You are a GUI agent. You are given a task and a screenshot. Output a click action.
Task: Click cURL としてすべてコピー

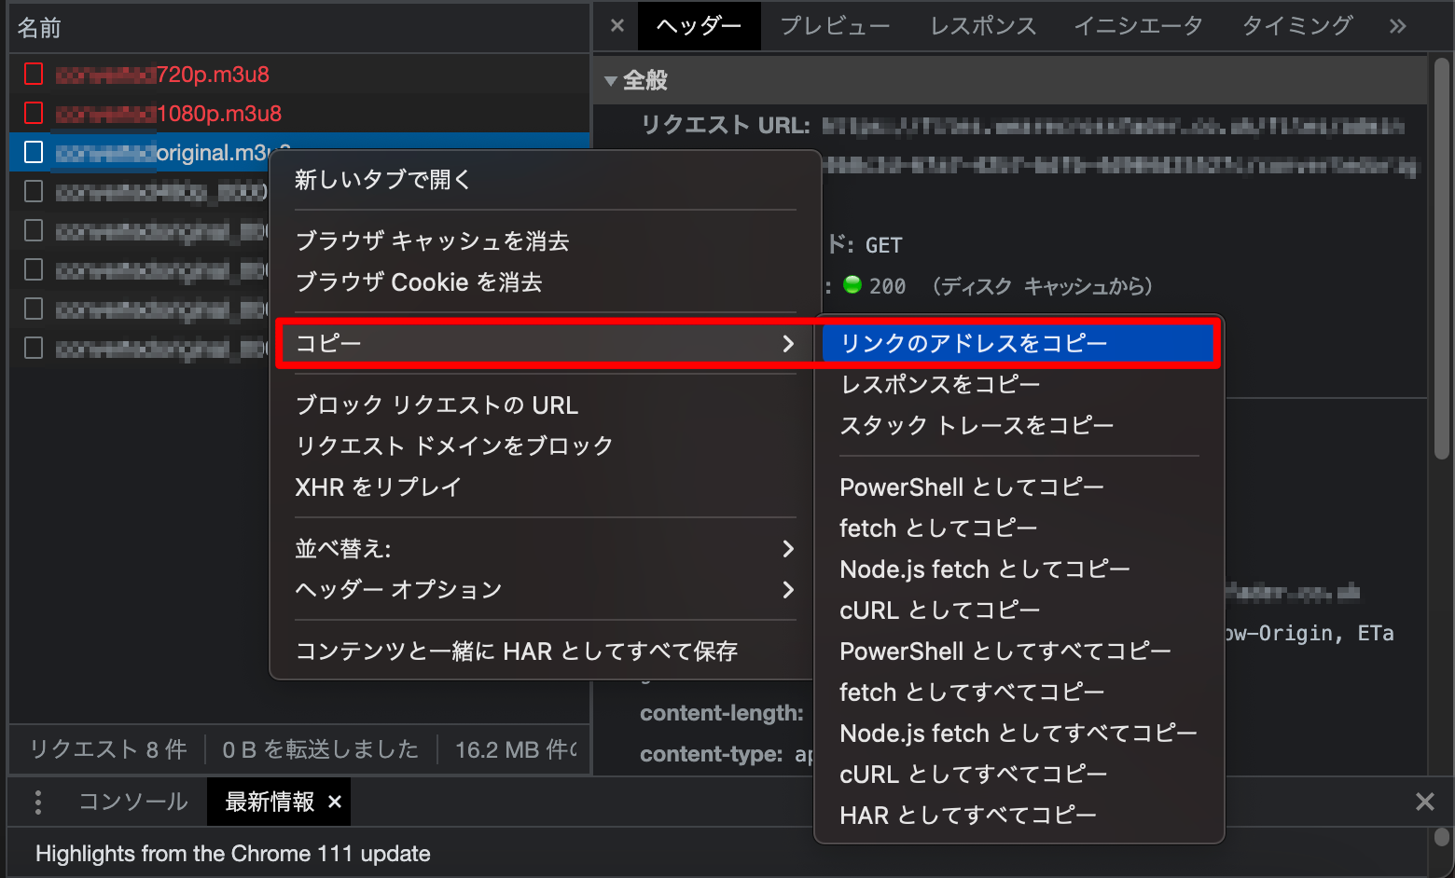point(1018,775)
